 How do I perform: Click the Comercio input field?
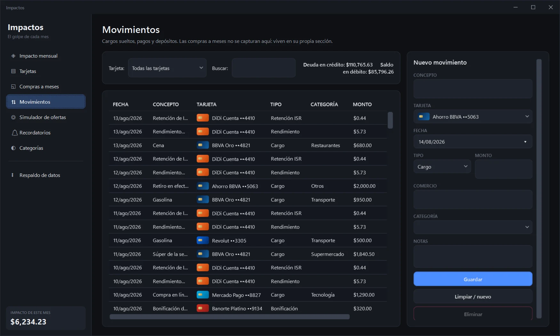(473, 200)
